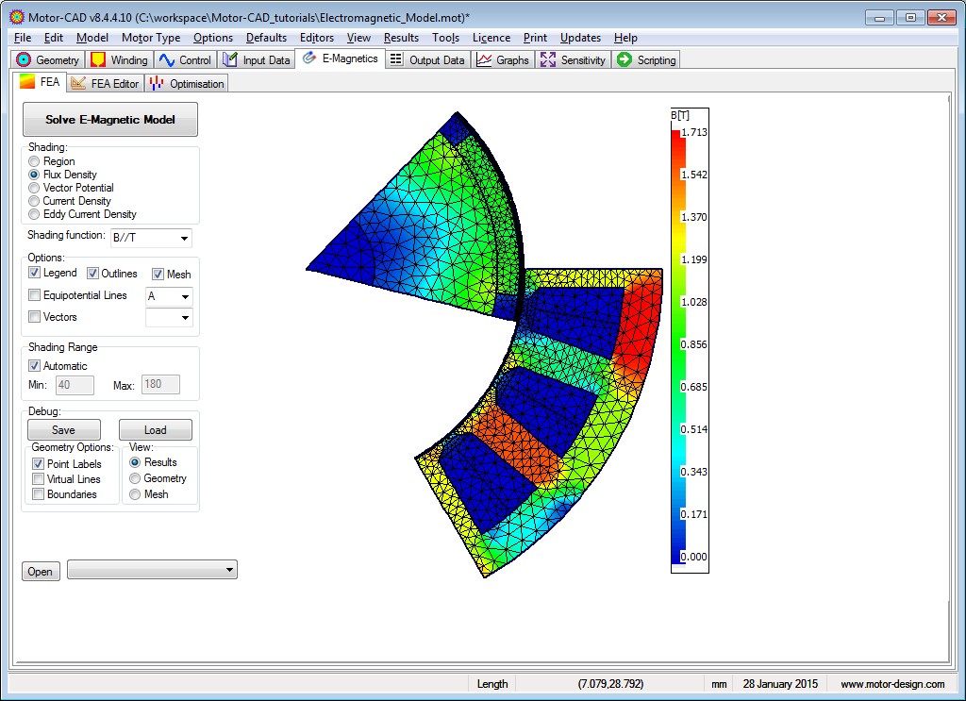Click the Min shading range field

(x=75, y=385)
